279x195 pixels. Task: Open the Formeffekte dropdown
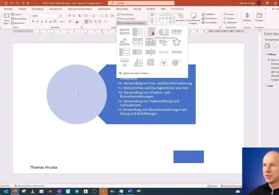tap(210, 23)
